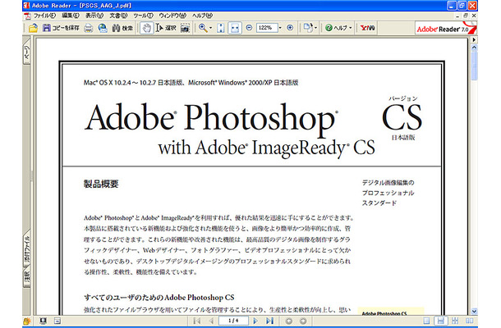
Task: Click the previous view round button
Action: pos(289,321)
